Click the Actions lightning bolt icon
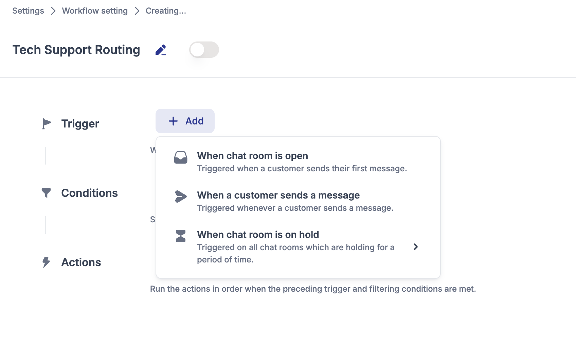The height and width of the screenshot is (342, 576). (x=46, y=262)
